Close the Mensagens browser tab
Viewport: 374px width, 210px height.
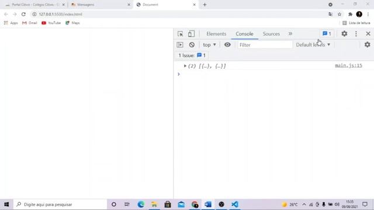point(129,5)
